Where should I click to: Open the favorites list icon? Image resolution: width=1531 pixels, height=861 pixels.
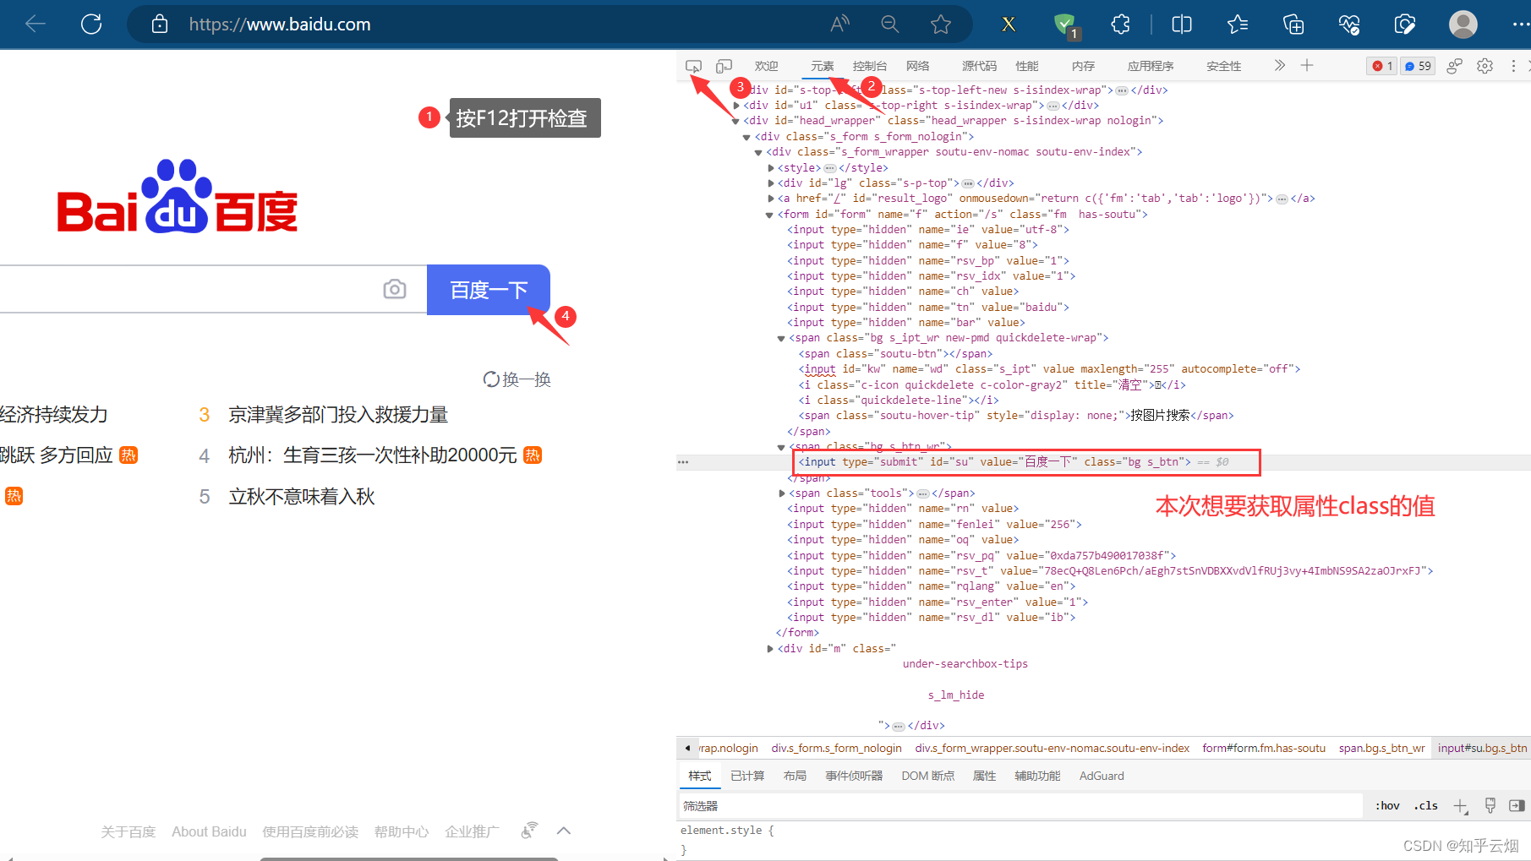point(1238,25)
